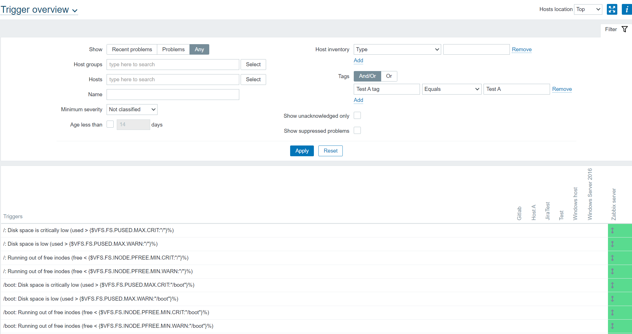Open the Minimum severity dropdown

pyautogui.click(x=132, y=110)
